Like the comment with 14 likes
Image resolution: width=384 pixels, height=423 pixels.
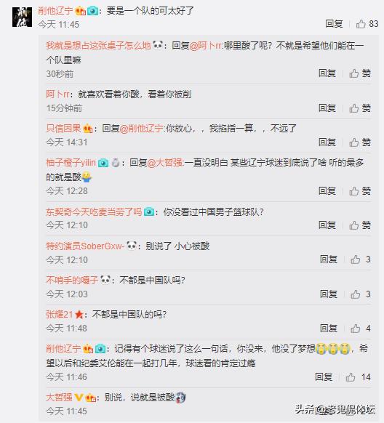click(x=351, y=377)
